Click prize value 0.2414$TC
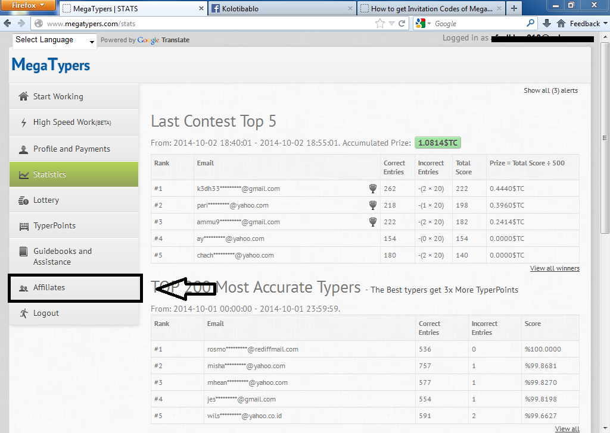 507,222
